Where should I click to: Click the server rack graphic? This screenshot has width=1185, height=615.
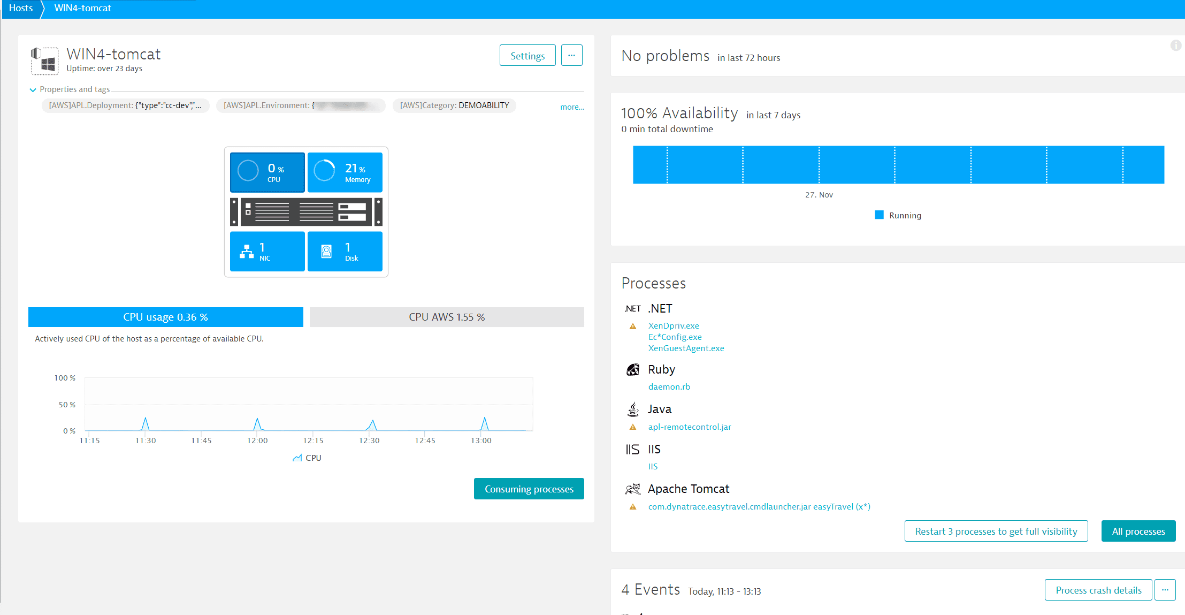[x=306, y=212]
